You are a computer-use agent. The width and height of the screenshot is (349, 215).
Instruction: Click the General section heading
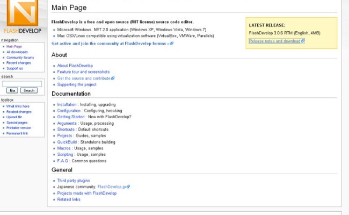62,170
